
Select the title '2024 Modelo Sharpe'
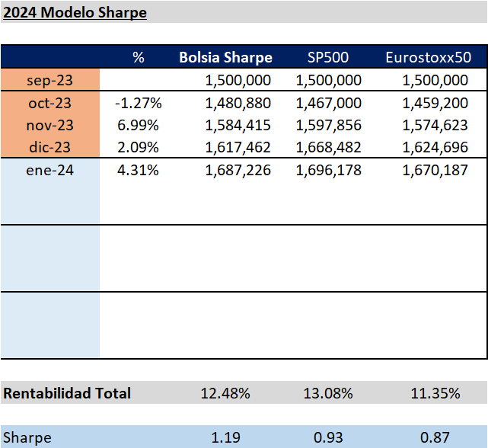pyautogui.click(x=75, y=12)
